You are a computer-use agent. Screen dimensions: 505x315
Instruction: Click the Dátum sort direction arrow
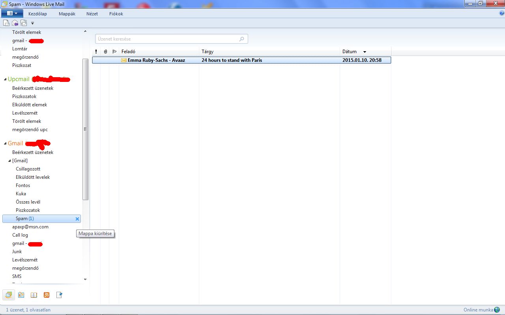[365, 52]
